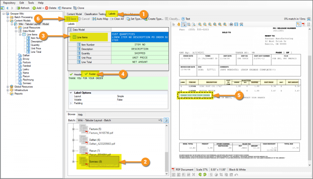Collapse the Label Options section
Image resolution: width=313 pixels, height=179 pixels.
pyautogui.click(x=70, y=92)
